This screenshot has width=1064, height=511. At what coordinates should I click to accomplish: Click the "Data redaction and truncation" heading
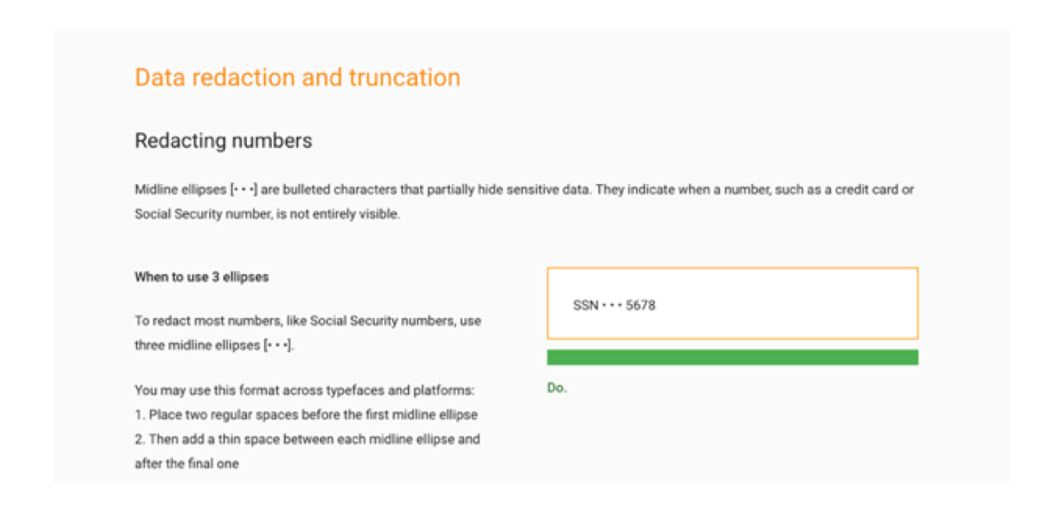[297, 78]
